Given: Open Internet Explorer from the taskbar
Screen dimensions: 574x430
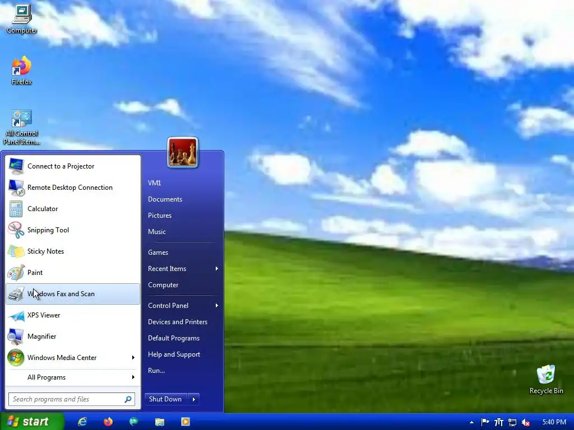Looking at the screenshot, I should point(82,422).
